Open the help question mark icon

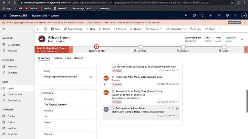(x=236, y=15)
